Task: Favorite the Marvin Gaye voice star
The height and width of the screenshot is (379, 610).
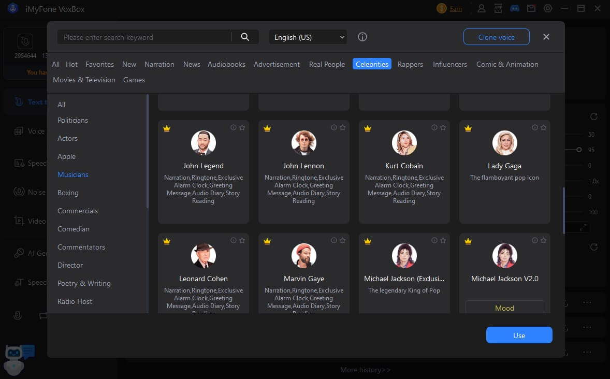Action: point(342,240)
